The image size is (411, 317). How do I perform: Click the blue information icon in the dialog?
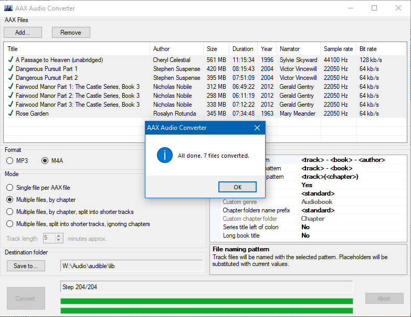[165, 155]
